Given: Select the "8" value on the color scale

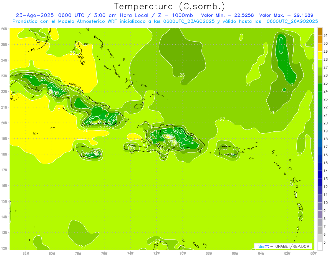Looking at the screenshot, I should pyautogui.click(x=325, y=218).
